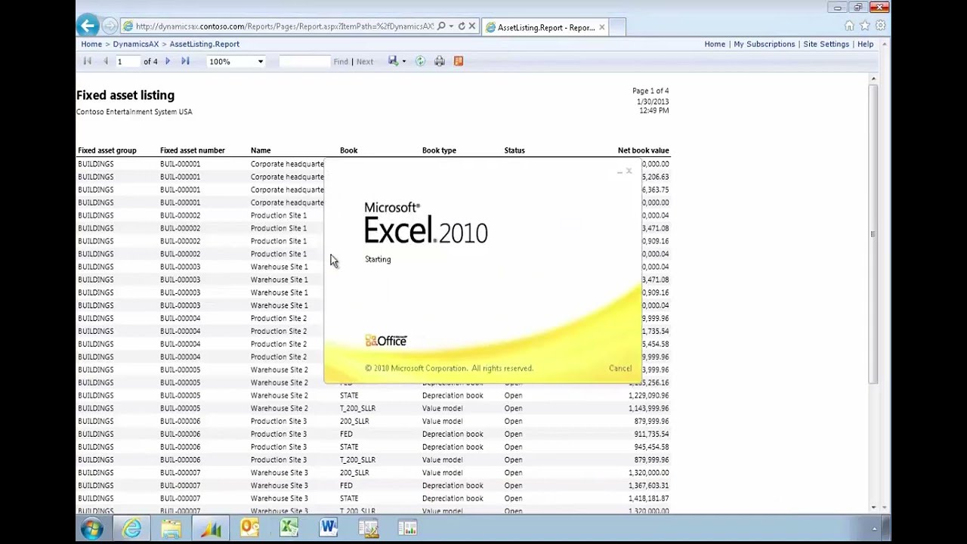Open Outlook from taskbar

pyautogui.click(x=249, y=529)
